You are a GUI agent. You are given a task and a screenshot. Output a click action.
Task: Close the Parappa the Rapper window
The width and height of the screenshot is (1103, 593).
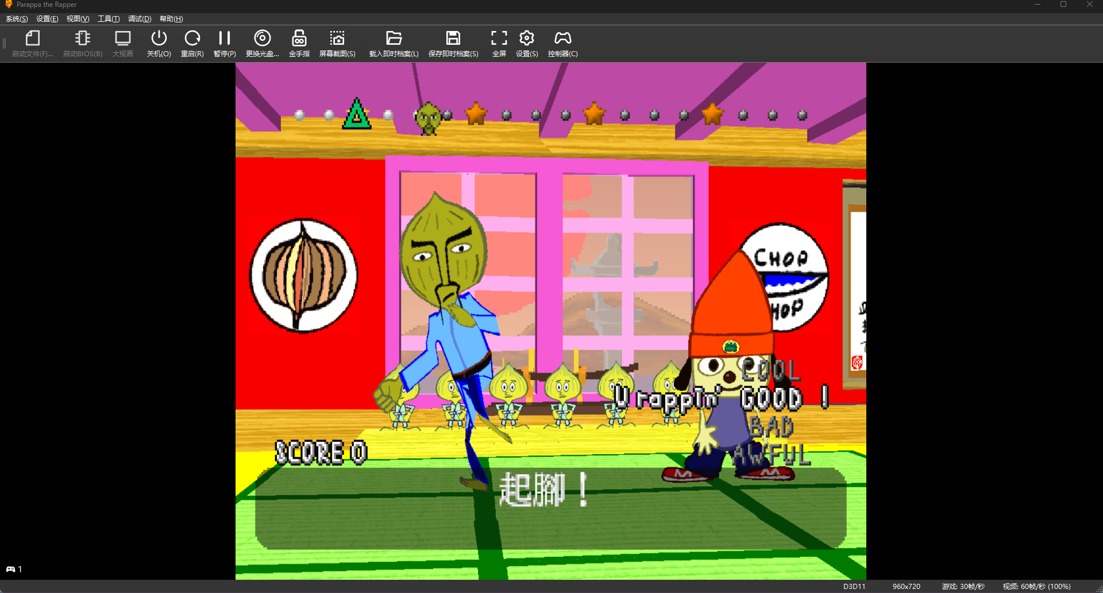(x=1090, y=5)
